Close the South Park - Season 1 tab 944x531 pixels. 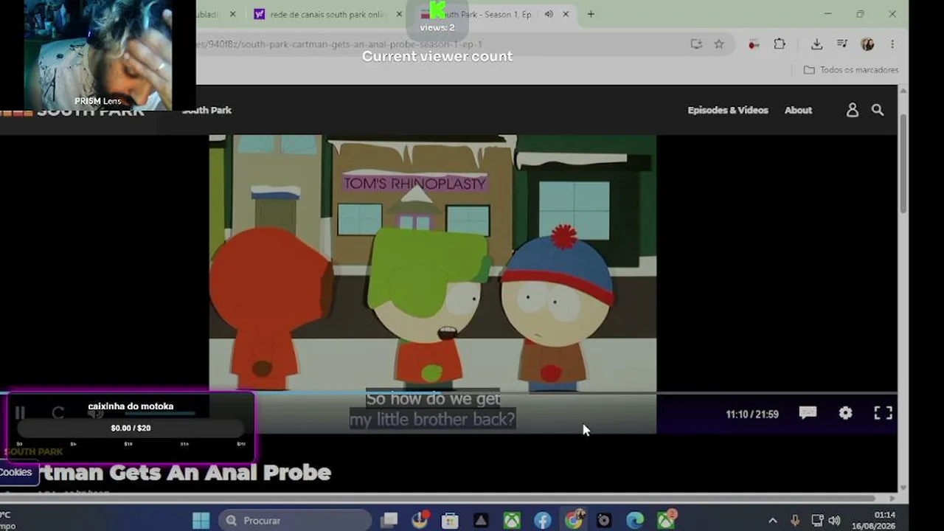tap(566, 14)
